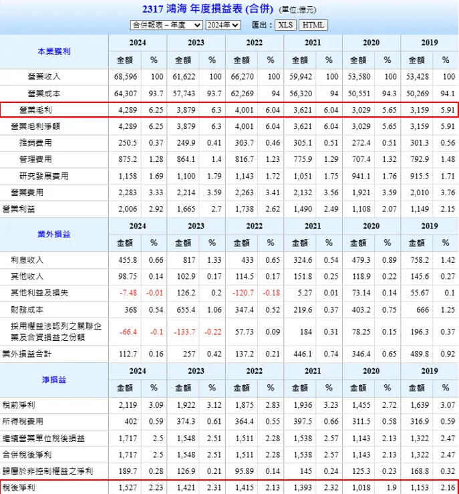Select the 管理費用 row label

[35, 159]
